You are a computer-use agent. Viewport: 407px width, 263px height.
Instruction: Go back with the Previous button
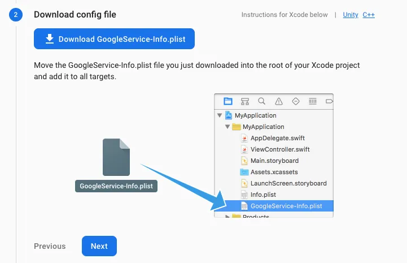[50, 246]
